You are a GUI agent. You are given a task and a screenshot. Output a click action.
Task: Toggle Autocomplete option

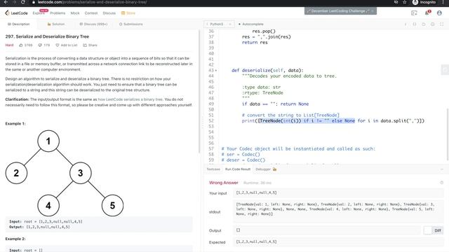[x=251, y=24]
